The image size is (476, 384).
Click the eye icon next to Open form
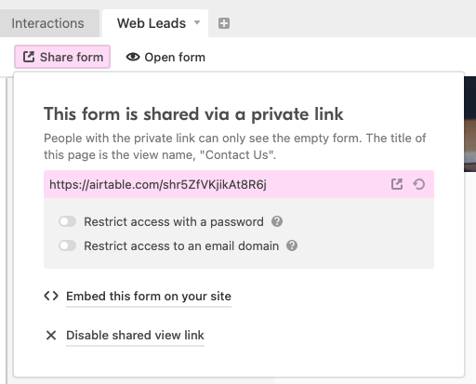133,57
